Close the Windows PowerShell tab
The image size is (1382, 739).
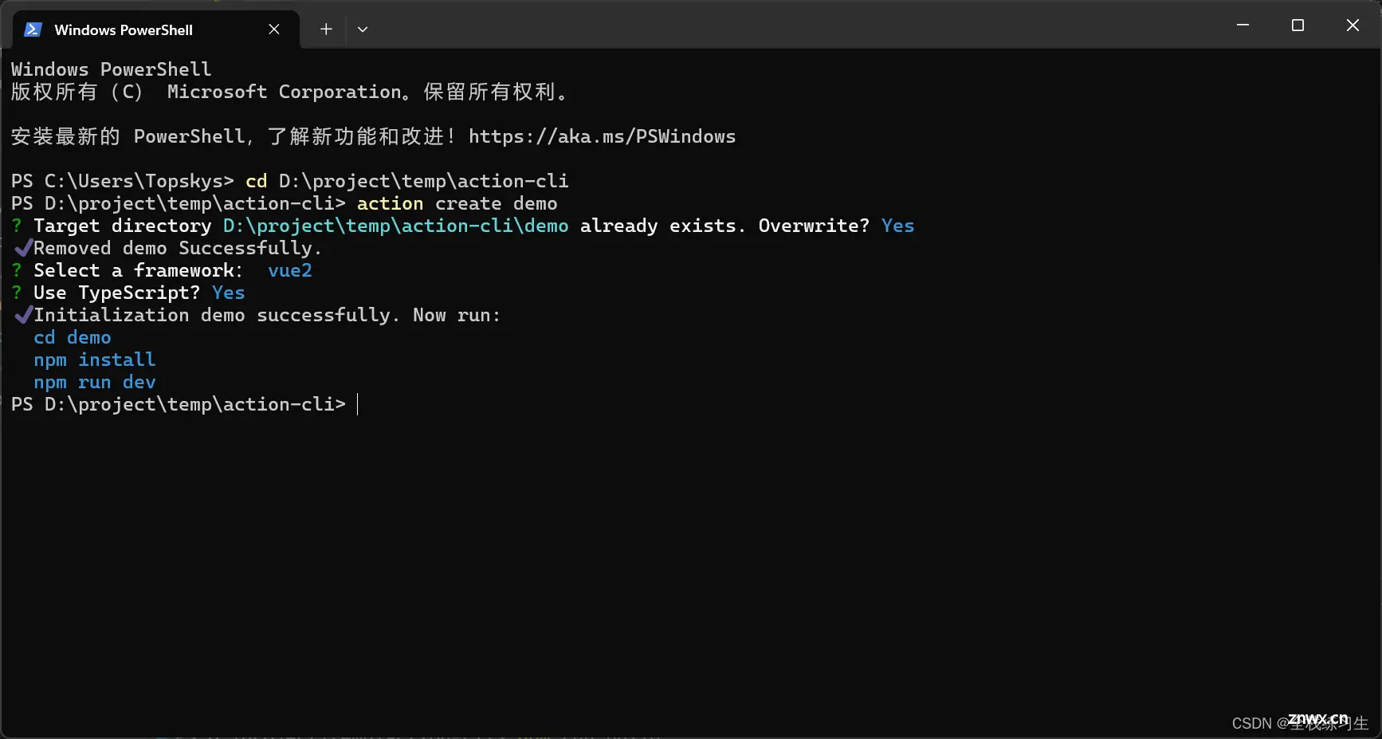pos(274,29)
